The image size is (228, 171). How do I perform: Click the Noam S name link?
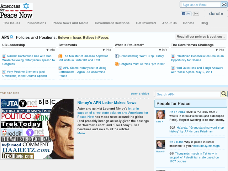[160, 151]
